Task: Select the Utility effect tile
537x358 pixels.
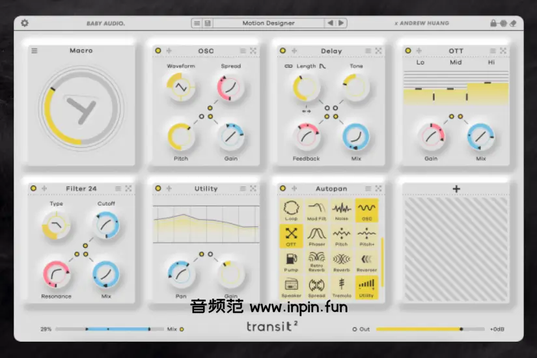Action: point(366,288)
